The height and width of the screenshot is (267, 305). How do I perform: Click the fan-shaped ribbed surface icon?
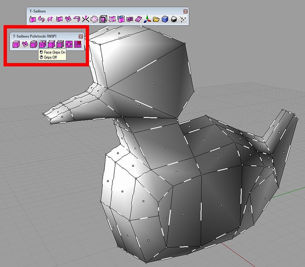pos(94,19)
